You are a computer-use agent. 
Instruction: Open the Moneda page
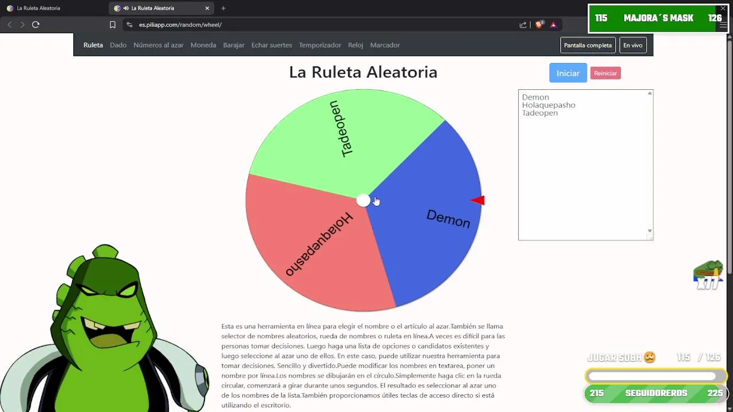203,45
